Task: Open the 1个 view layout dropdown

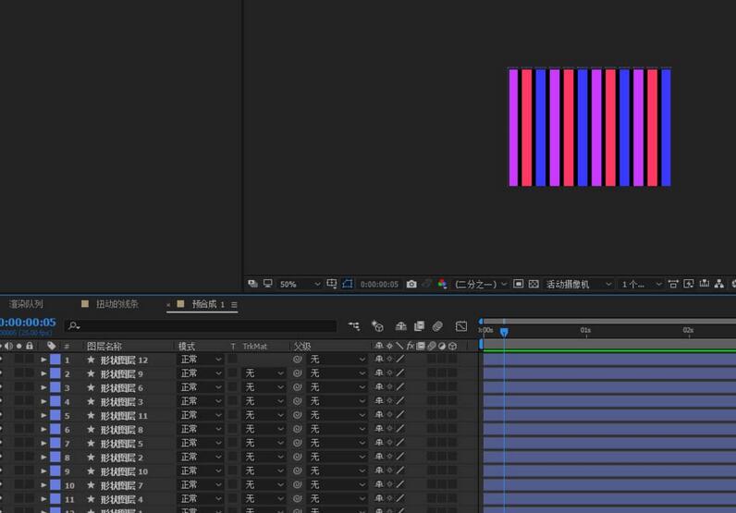Action: coord(642,284)
